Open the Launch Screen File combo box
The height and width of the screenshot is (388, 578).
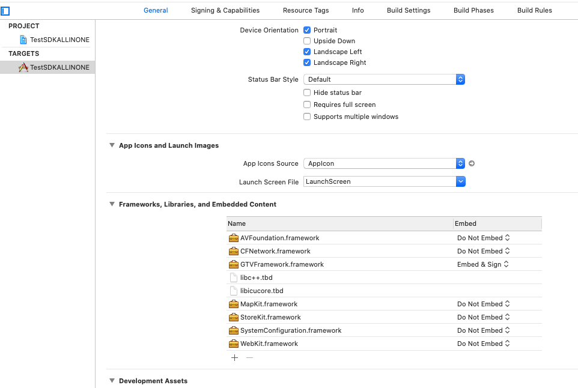[x=460, y=181]
